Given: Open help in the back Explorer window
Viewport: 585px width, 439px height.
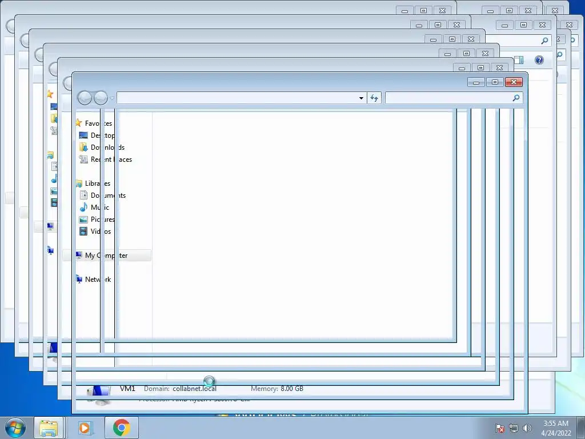Looking at the screenshot, I should point(539,59).
